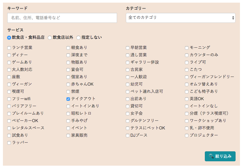Select the 飲食店以外 radio option
Viewport: 242px width, 168px height.
point(50,38)
